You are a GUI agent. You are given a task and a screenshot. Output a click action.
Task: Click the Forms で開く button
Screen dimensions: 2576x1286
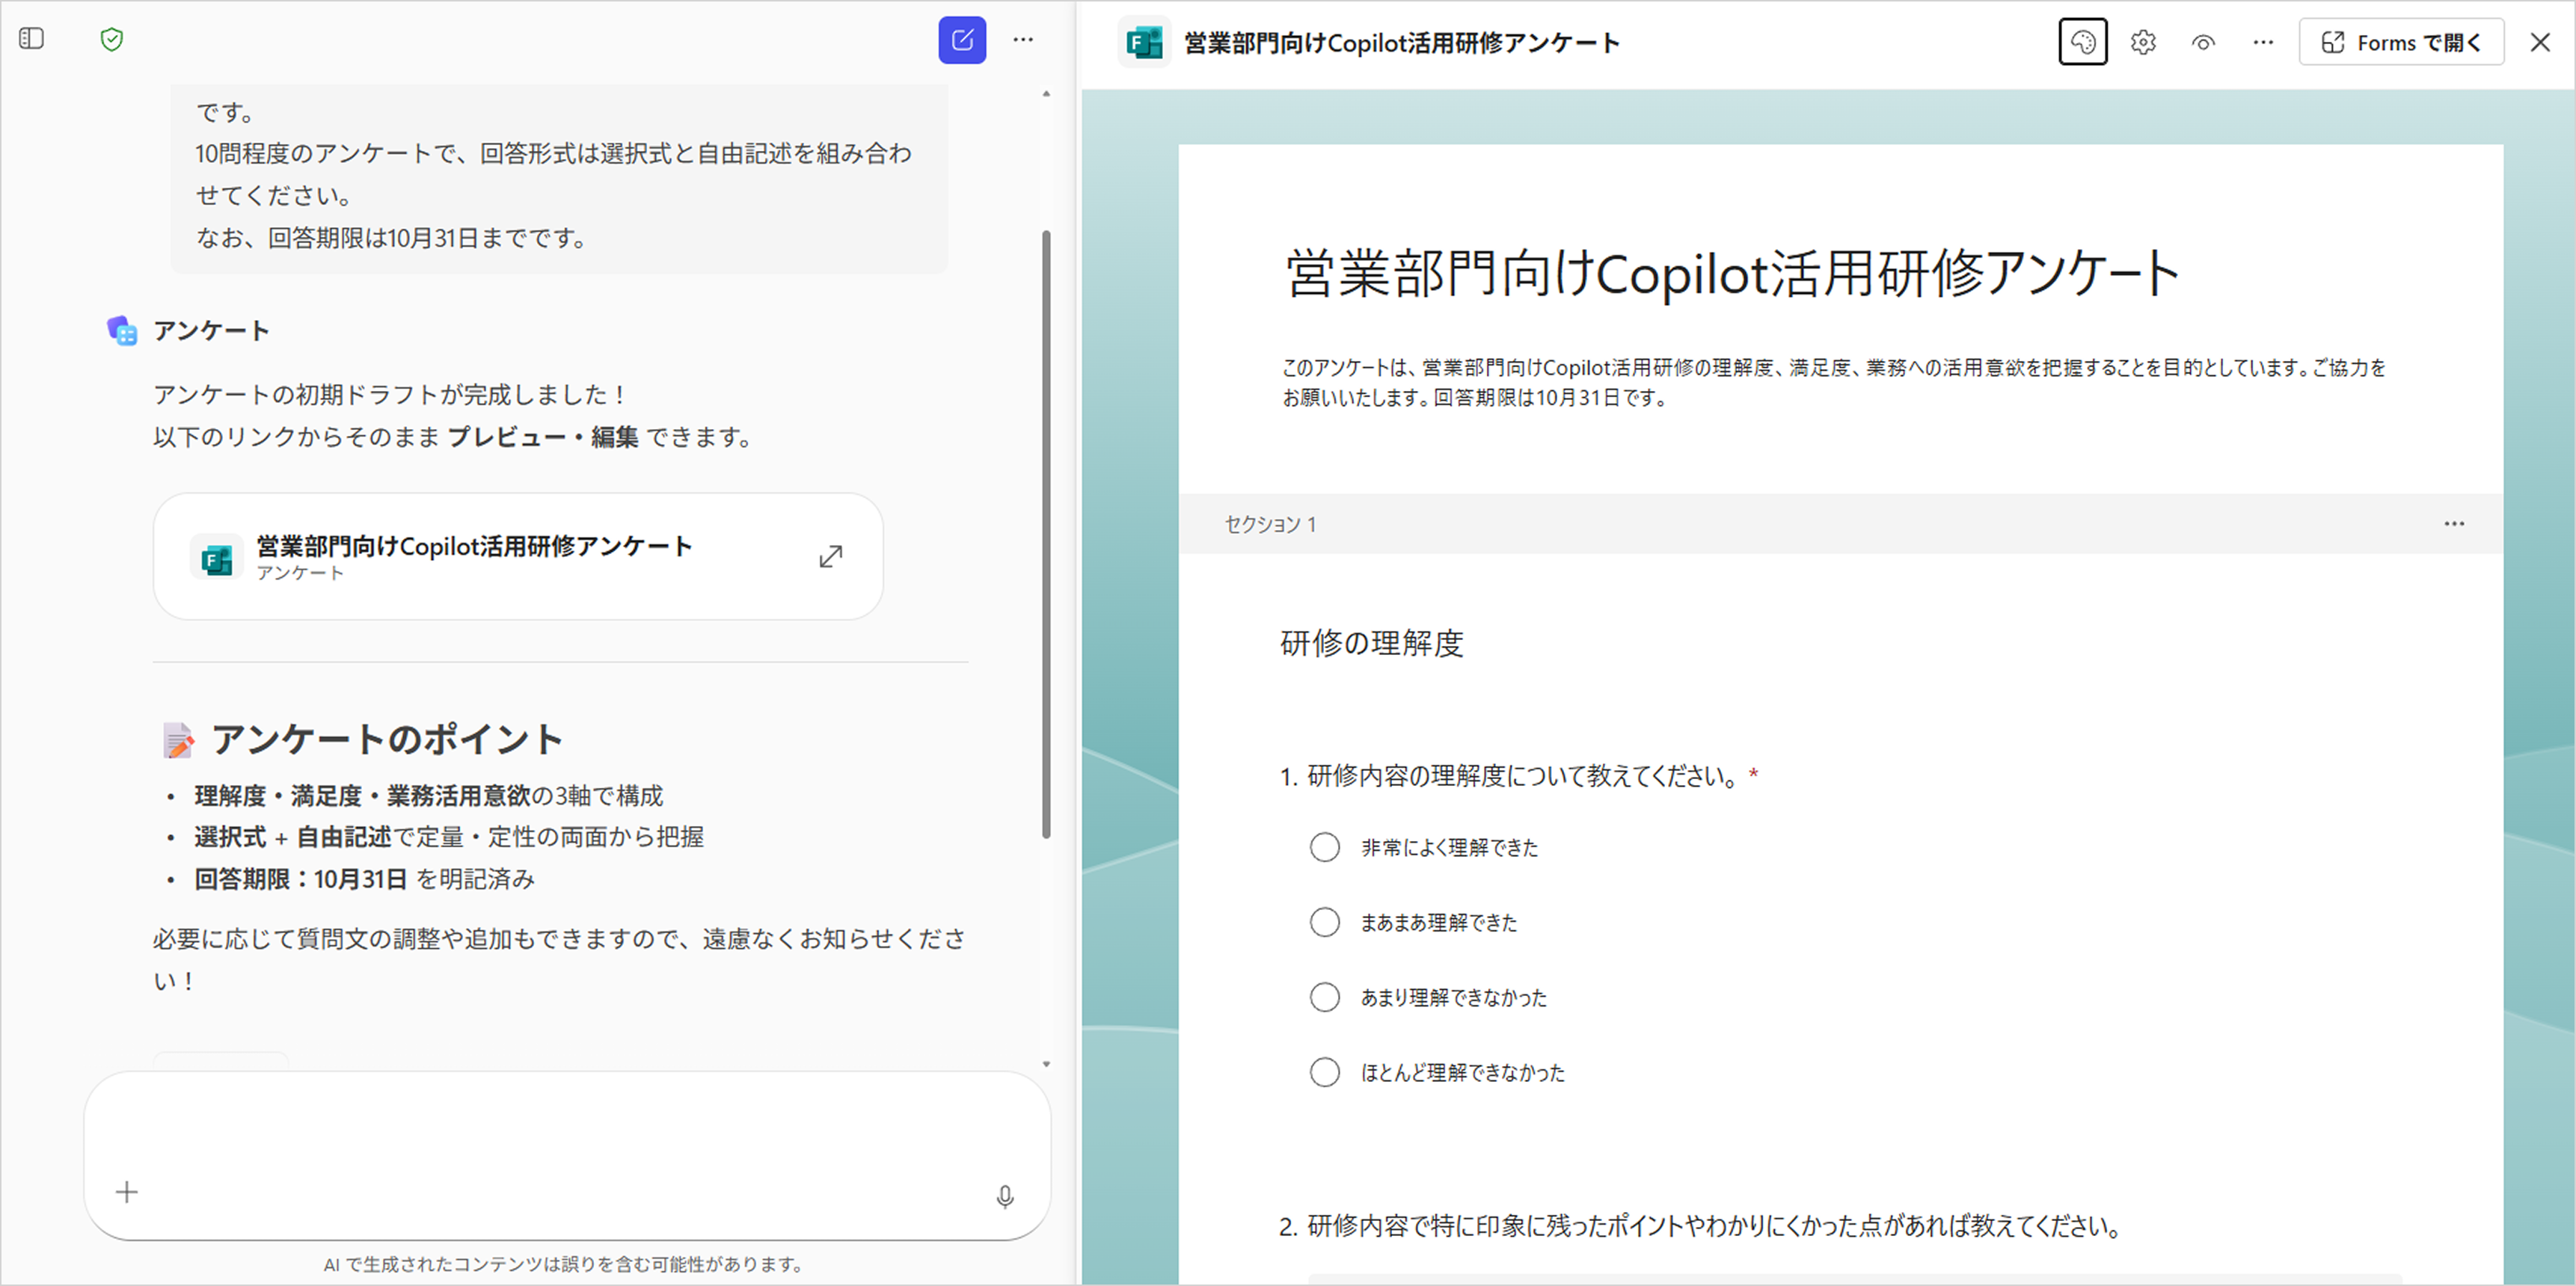point(2401,42)
